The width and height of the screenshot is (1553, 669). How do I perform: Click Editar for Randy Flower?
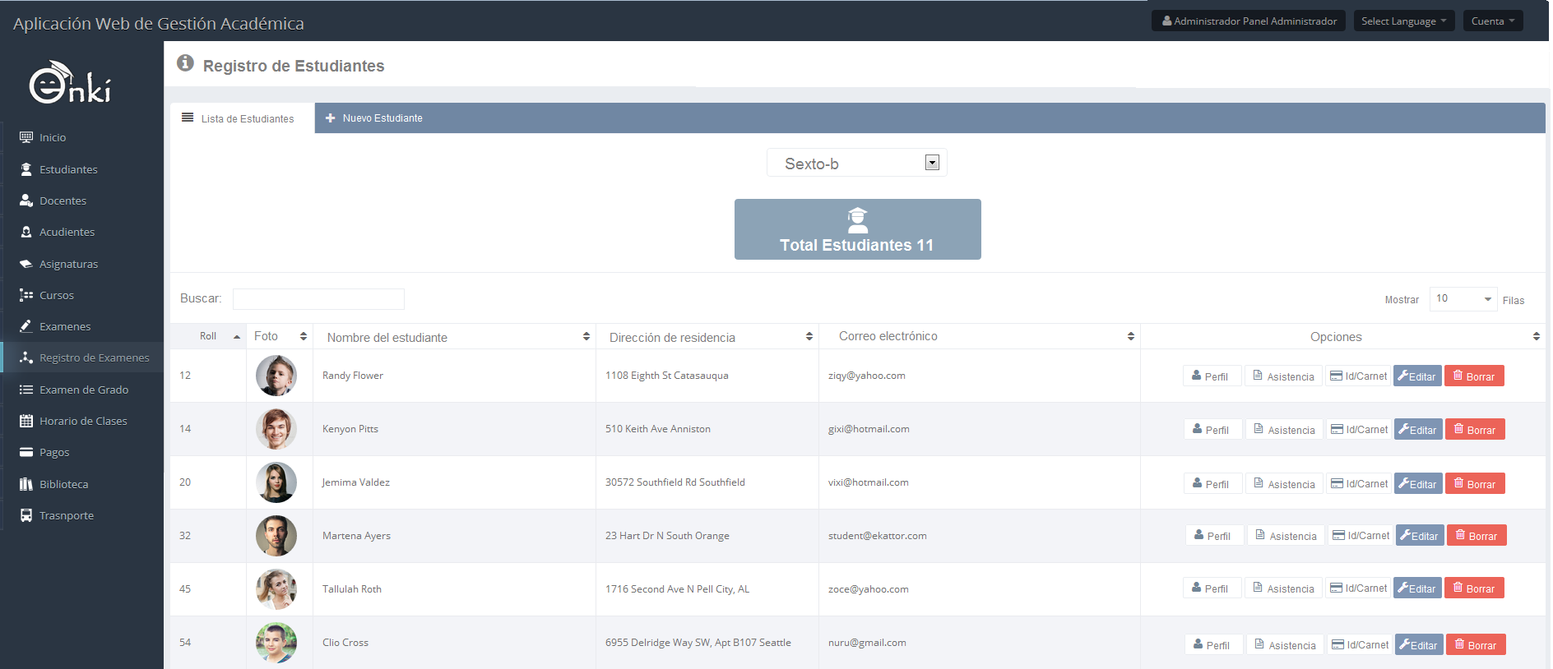[x=1416, y=376]
